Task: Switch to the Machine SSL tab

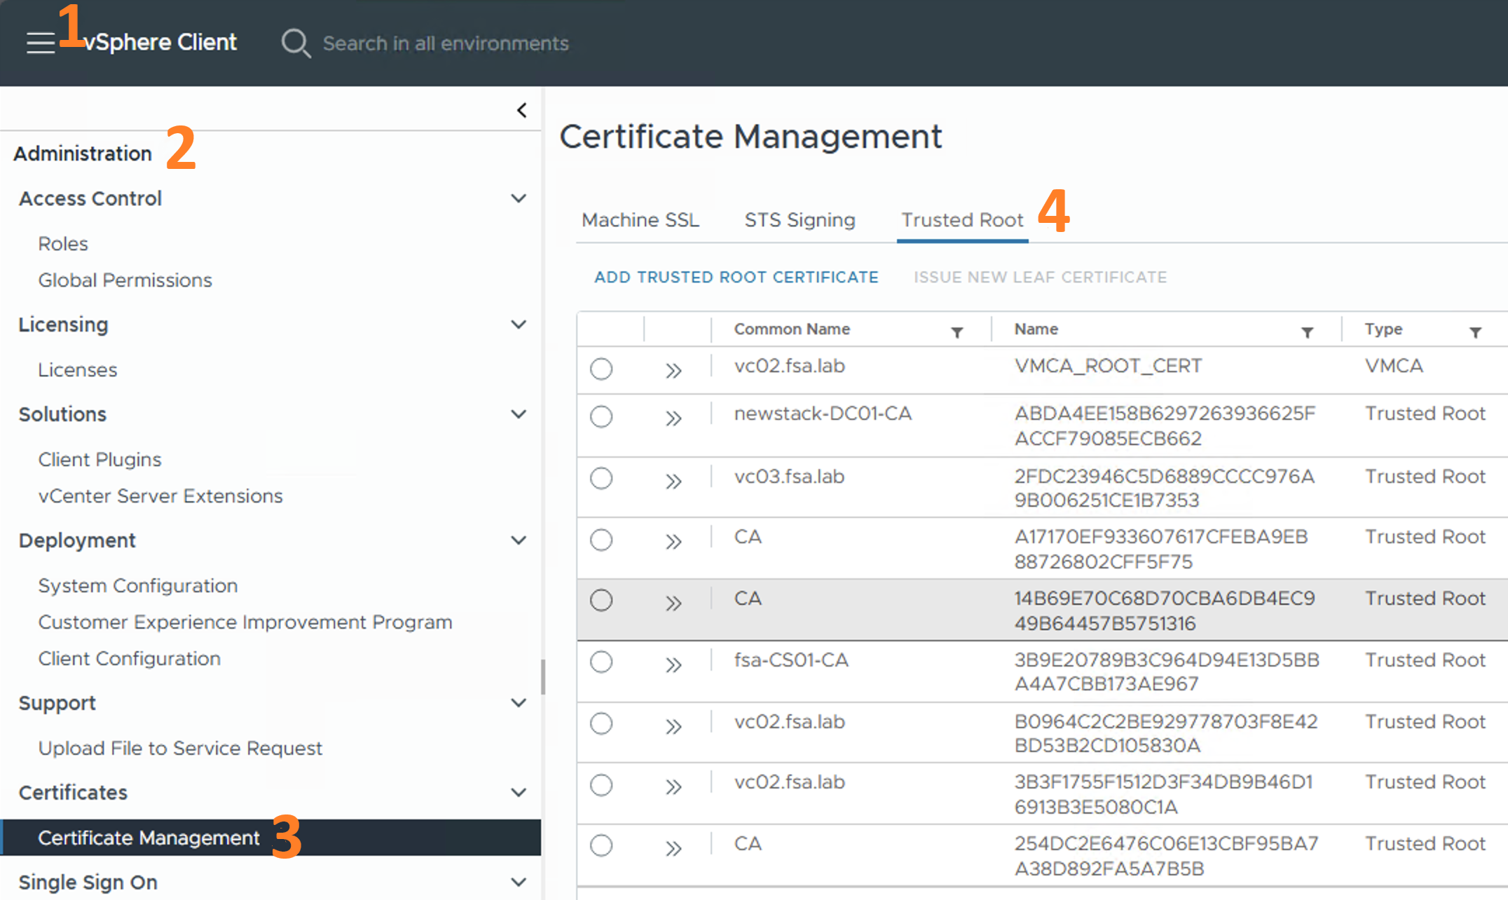Action: [x=640, y=219]
